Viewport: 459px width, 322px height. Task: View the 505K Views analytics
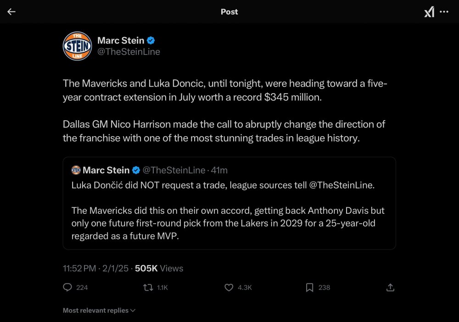point(159,268)
